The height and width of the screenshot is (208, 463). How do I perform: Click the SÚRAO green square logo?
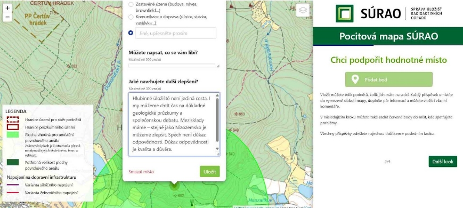344,13
